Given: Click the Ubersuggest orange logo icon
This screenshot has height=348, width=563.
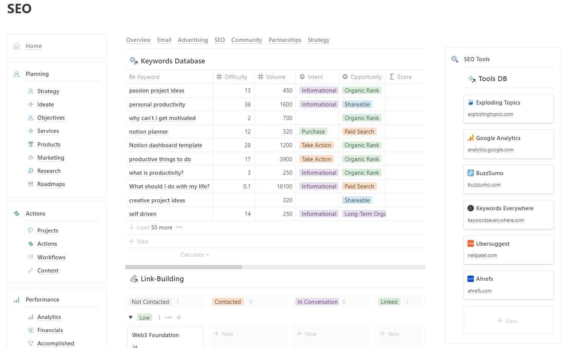Looking at the screenshot, I should point(470,244).
